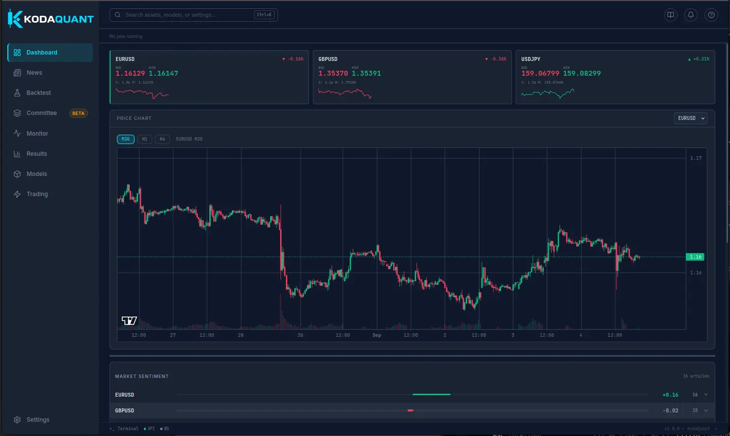Click the API status indicator
Viewport: 730px width, 436px height.
149,429
